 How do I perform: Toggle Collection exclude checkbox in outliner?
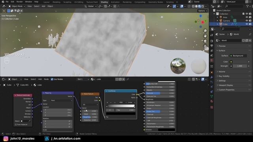[244, 14]
